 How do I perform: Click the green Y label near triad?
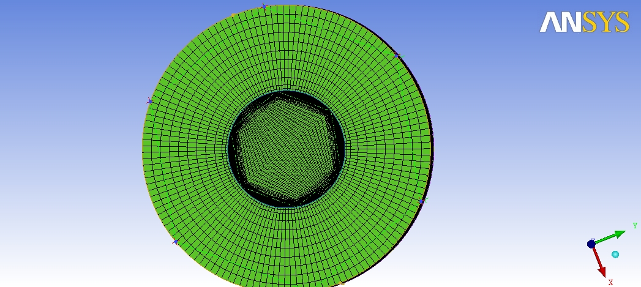635,226
